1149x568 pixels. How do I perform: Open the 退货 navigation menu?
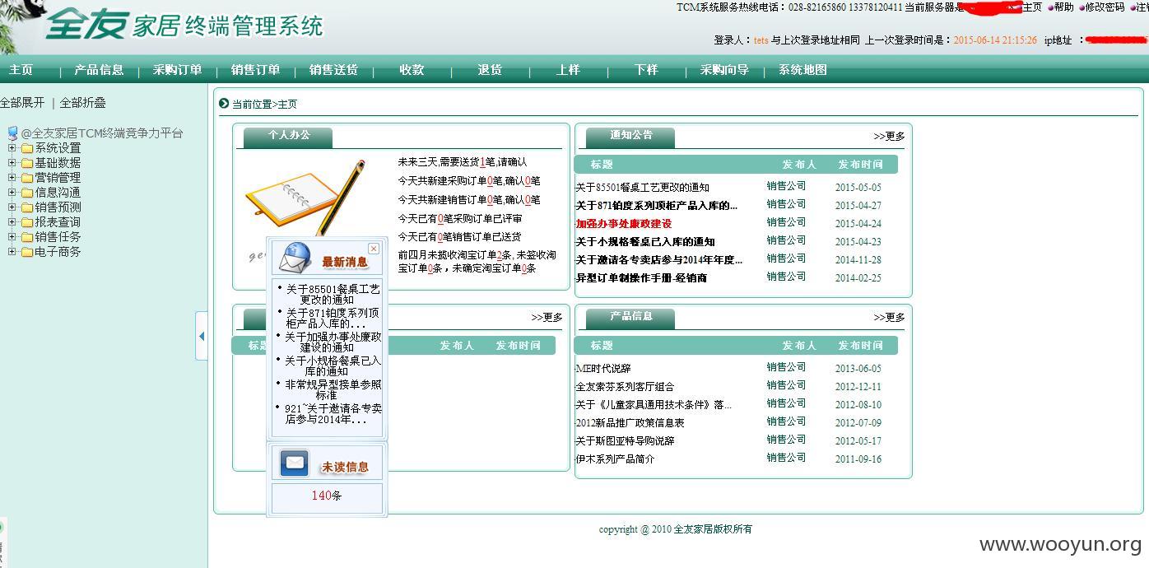(x=490, y=70)
